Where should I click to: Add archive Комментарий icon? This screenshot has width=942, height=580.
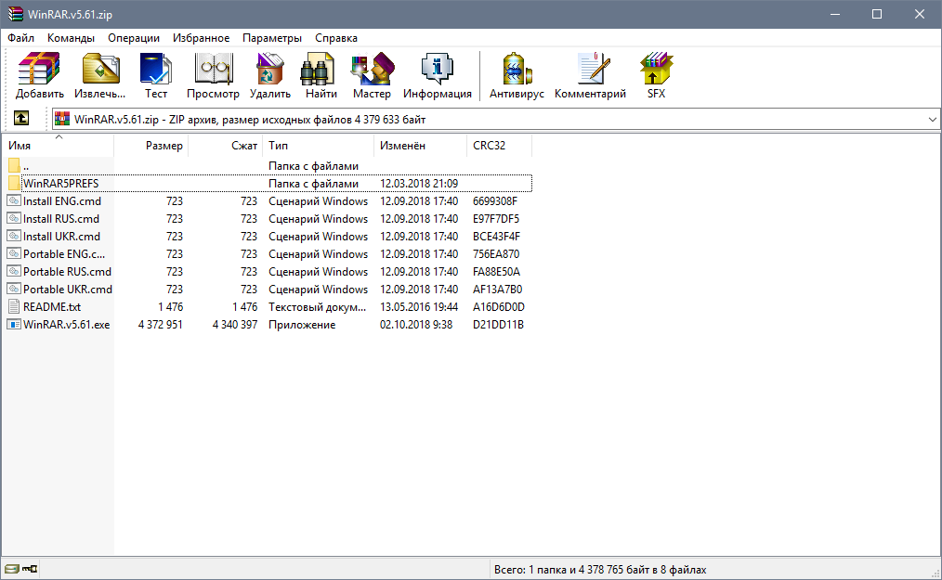(590, 76)
